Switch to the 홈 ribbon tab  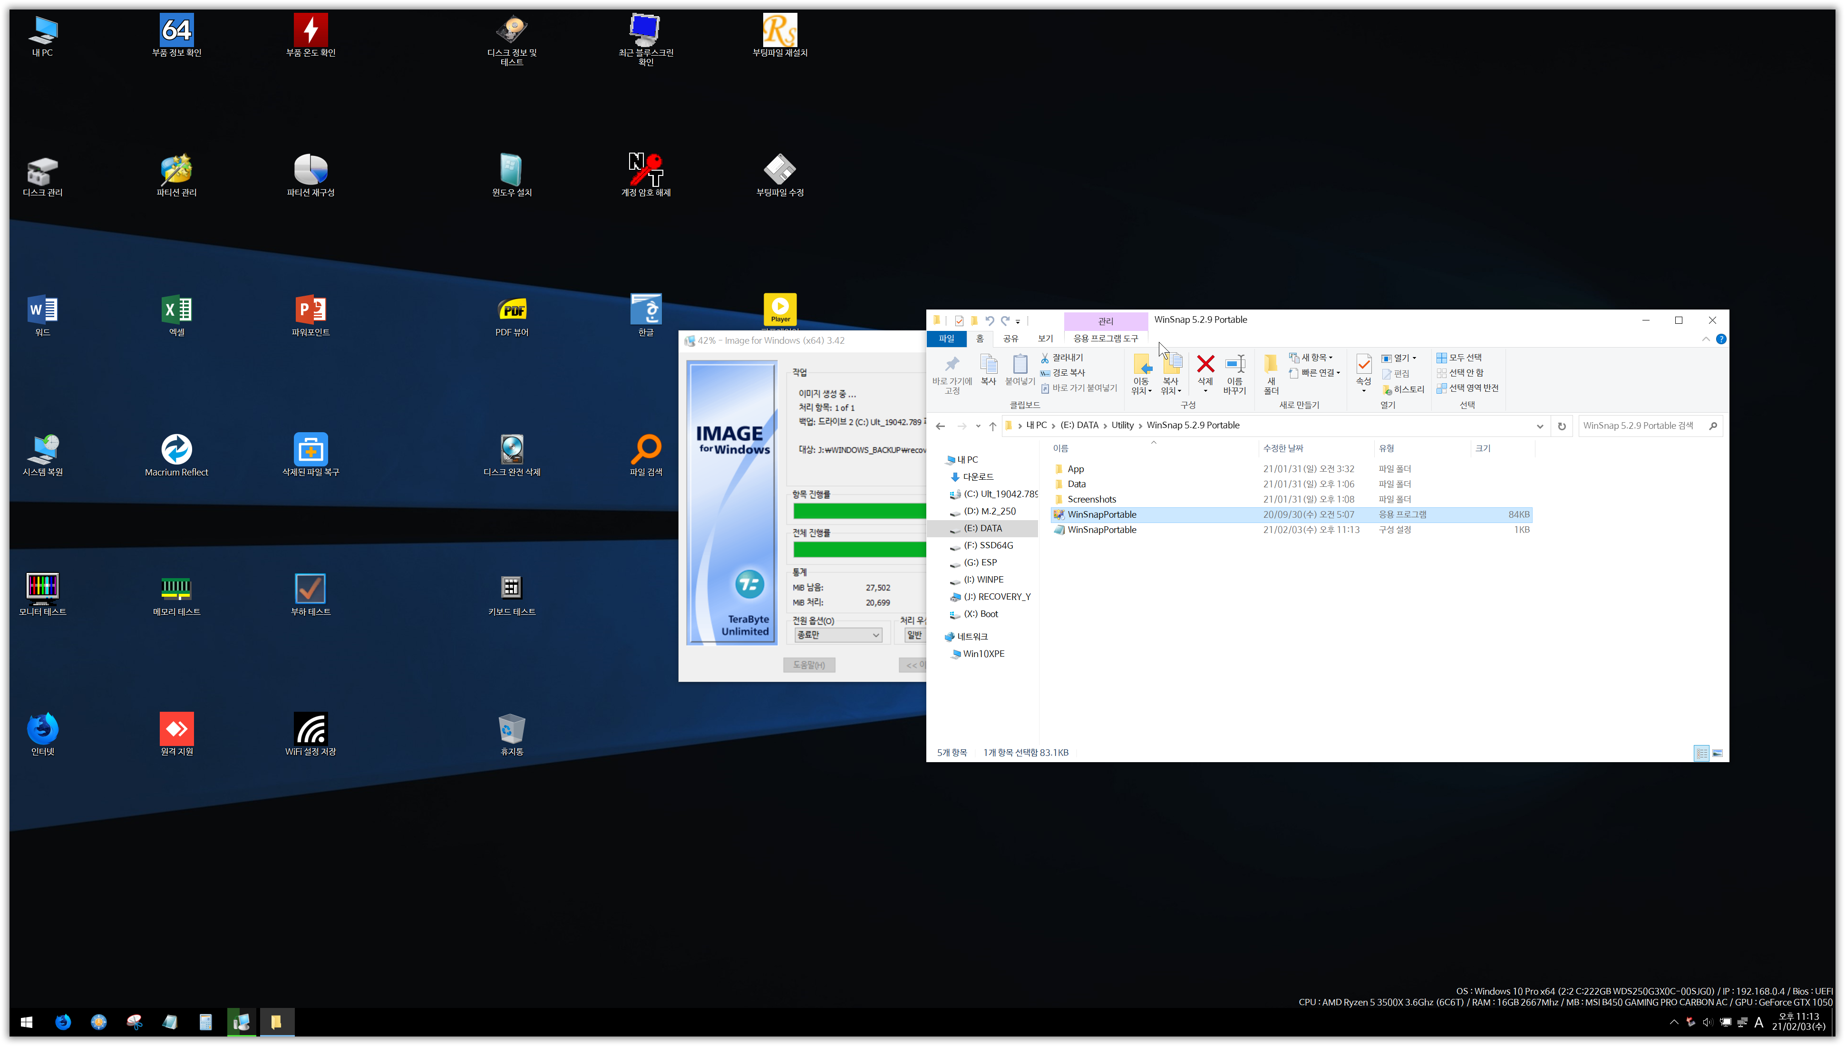979,339
